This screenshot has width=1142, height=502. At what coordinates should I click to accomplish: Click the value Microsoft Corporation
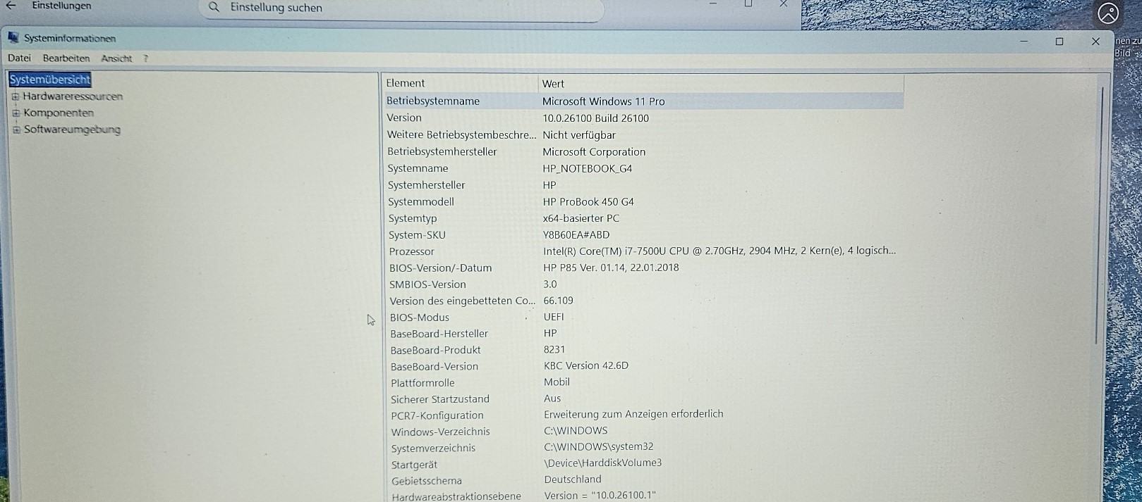pos(594,151)
